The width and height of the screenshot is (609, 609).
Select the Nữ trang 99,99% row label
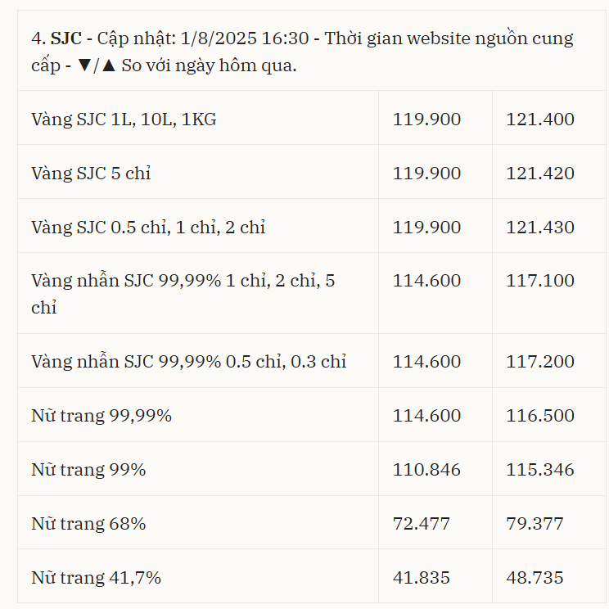coord(101,415)
